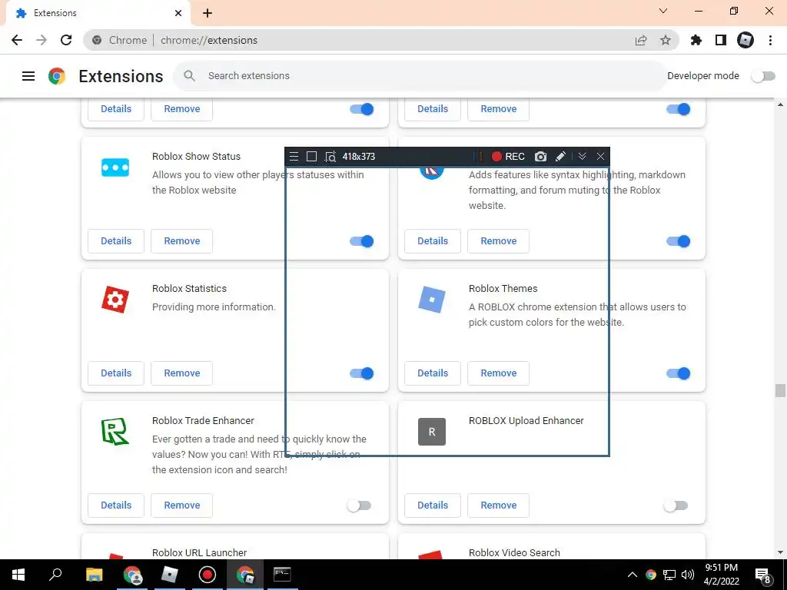Click the Chrome logo beside Extensions title
This screenshot has height=590, width=787.
[57, 76]
